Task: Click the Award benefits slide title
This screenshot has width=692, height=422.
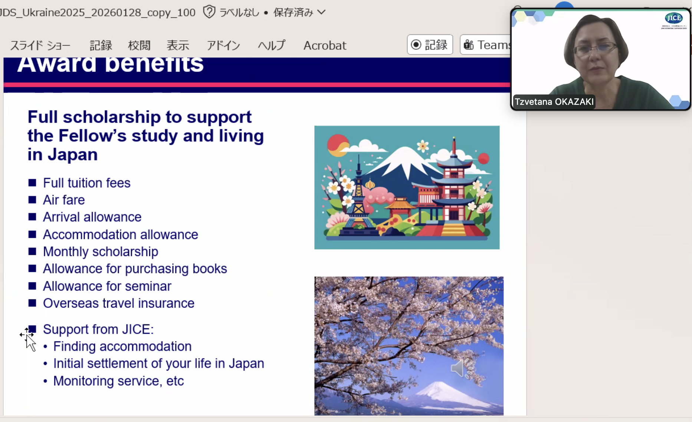Action: [111, 64]
